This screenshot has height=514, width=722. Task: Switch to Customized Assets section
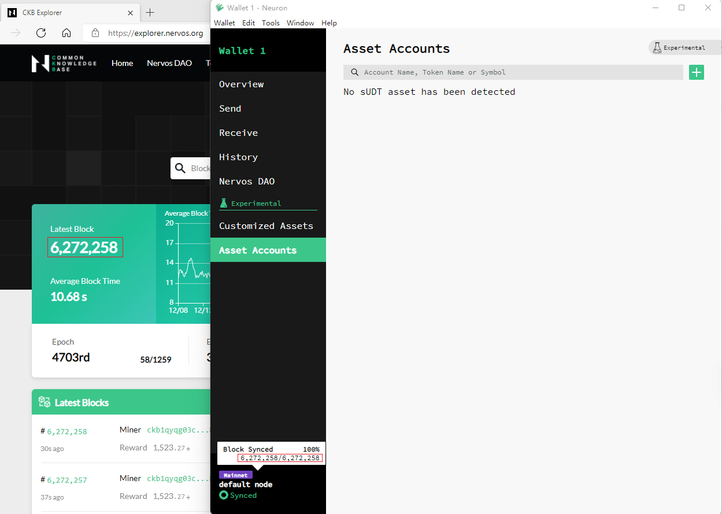(x=266, y=226)
